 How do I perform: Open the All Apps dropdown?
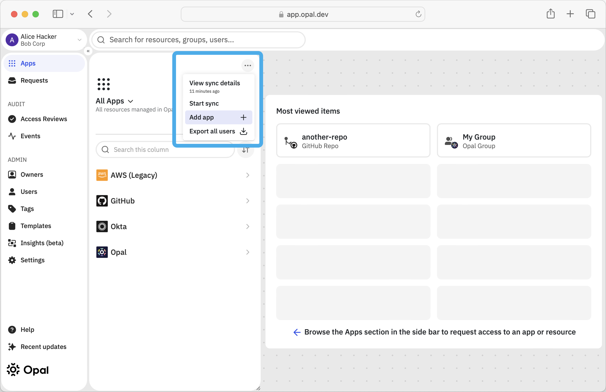point(115,101)
